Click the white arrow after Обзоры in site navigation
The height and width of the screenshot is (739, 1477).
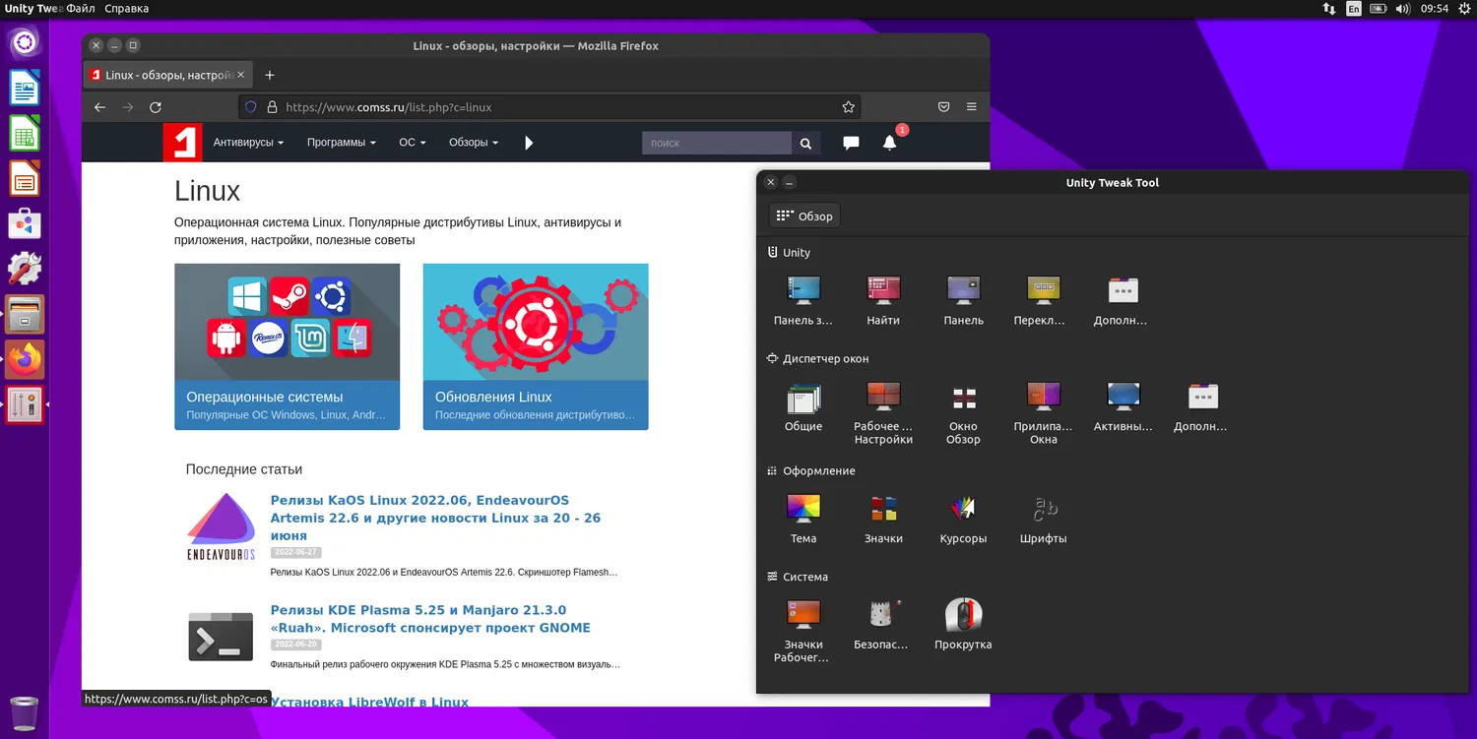click(x=529, y=143)
